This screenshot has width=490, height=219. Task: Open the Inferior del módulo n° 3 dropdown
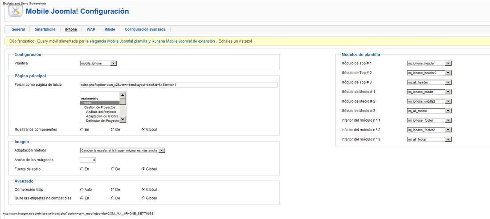point(429,139)
